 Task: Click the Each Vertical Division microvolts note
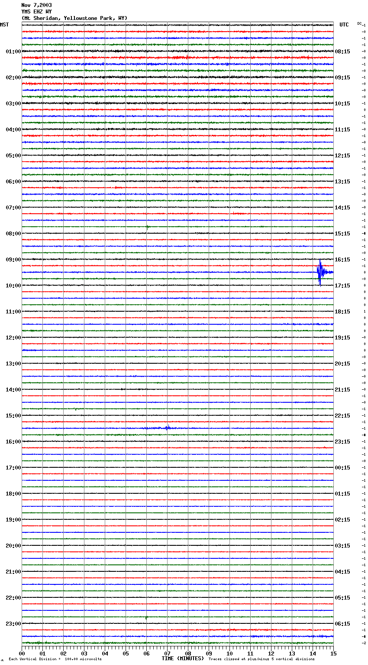(x=55, y=659)
